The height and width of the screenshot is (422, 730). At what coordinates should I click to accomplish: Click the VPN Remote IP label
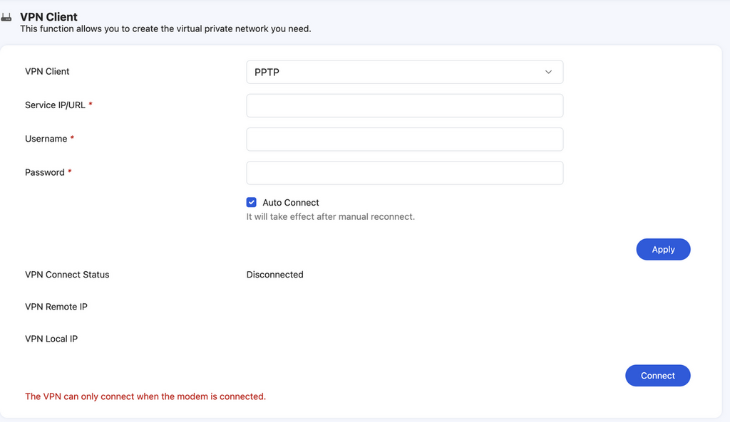click(56, 306)
